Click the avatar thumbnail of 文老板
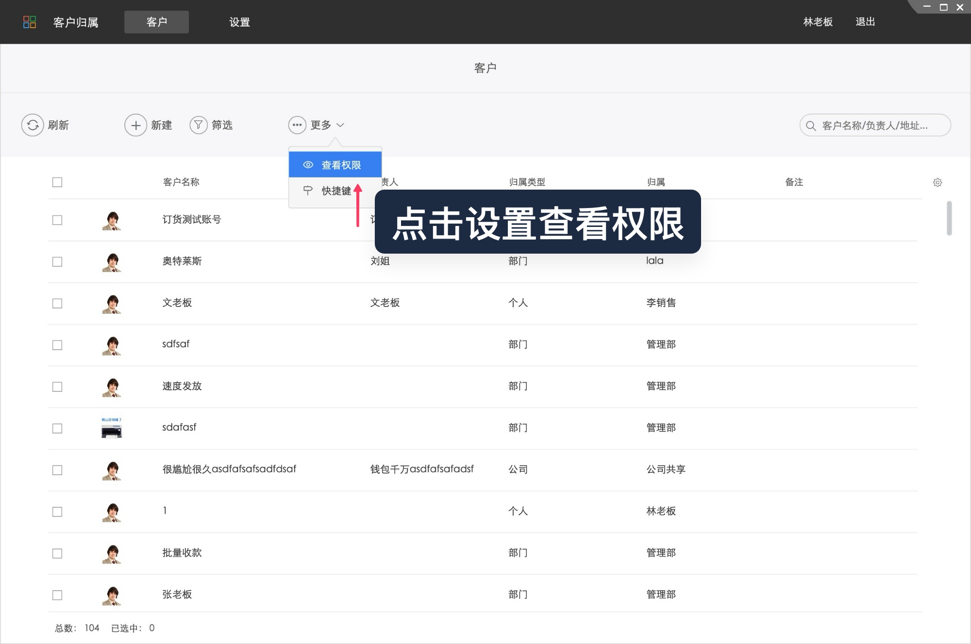971x644 pixels. [112, 304]
